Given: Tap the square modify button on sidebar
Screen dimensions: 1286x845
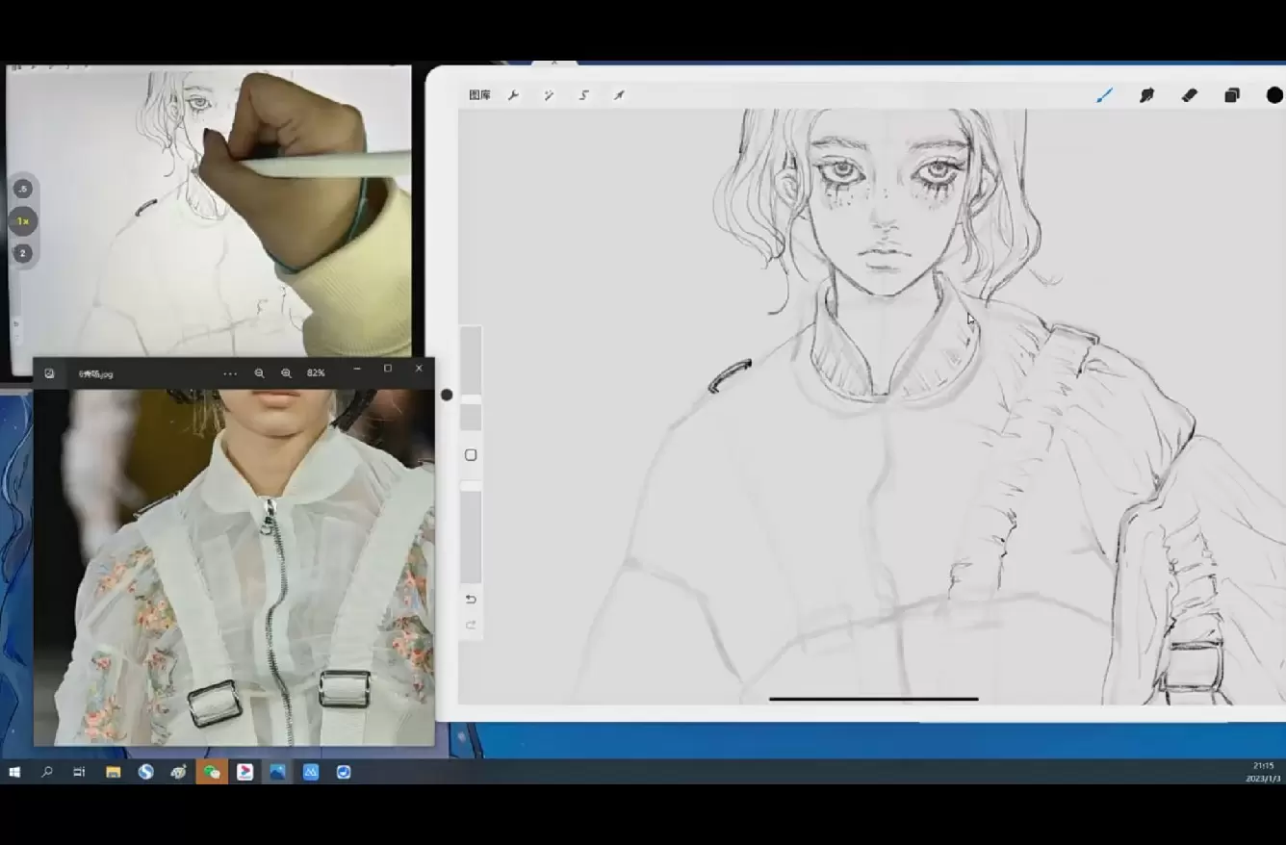Looking at the screenshot, I should [x=471, y=455].
